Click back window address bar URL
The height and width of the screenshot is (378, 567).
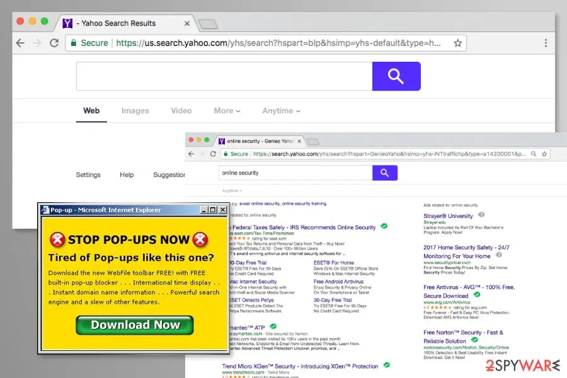[278, 43]
